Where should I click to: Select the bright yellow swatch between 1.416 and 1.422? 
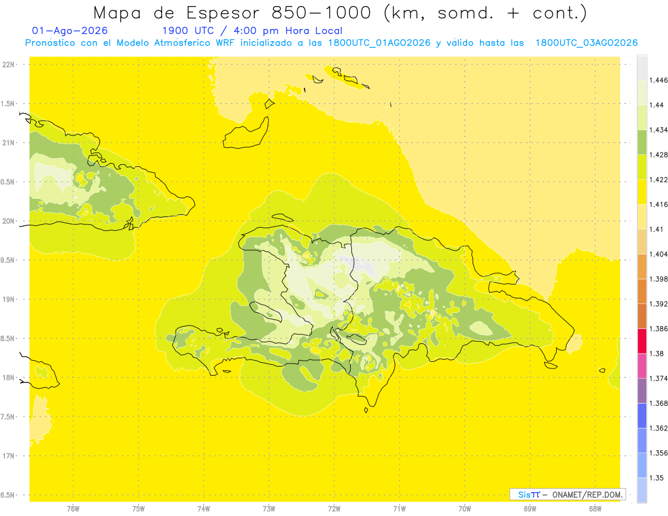[642, 192]
